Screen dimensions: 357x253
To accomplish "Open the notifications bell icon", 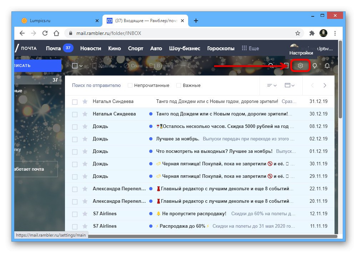I will click(327, 66).
